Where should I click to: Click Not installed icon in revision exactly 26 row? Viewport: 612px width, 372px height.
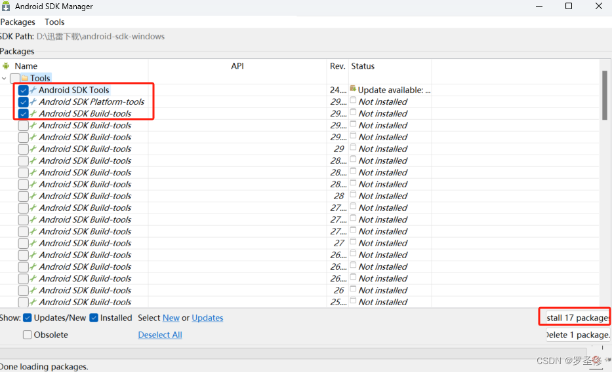pos(353,289)
